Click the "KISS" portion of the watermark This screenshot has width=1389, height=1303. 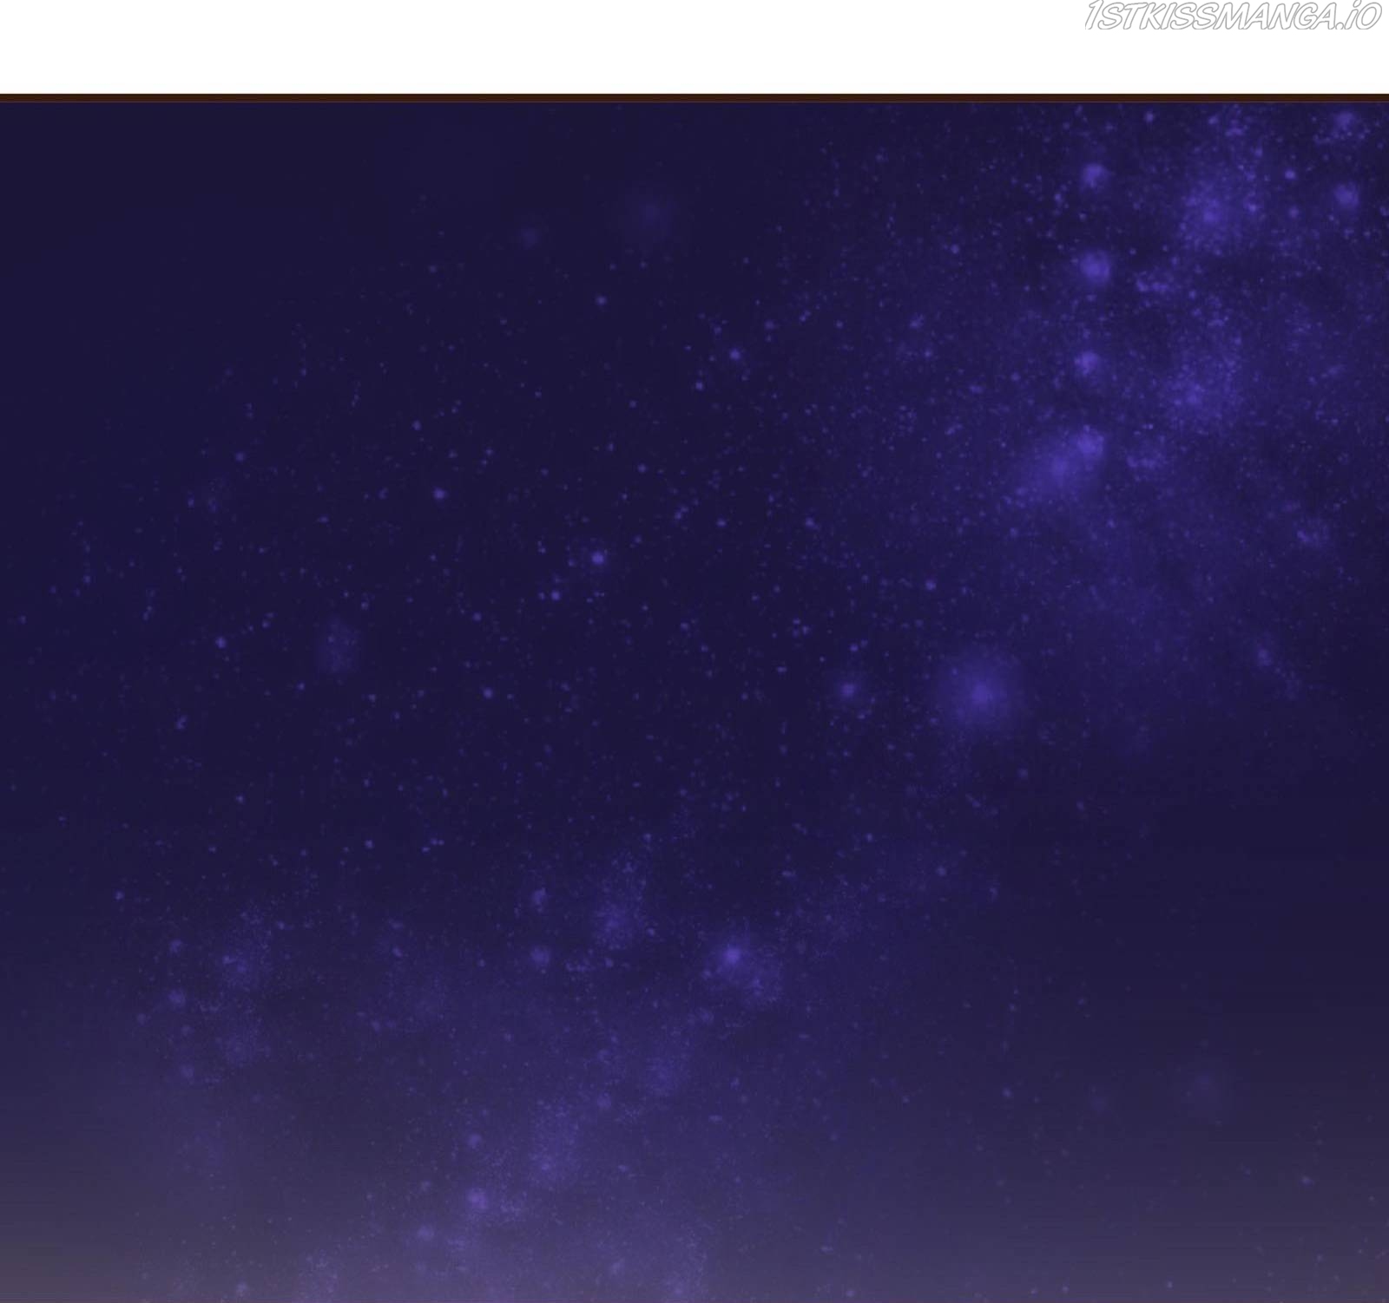click(x=1169, y=16)
